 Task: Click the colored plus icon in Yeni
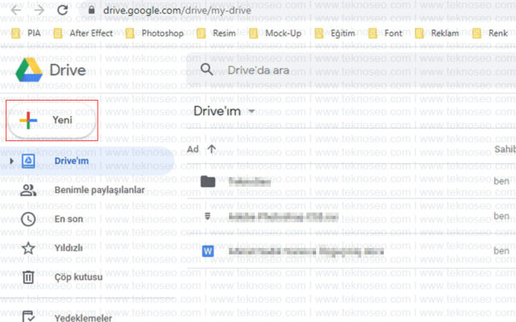pyautogui.click(x=28, y=121)
